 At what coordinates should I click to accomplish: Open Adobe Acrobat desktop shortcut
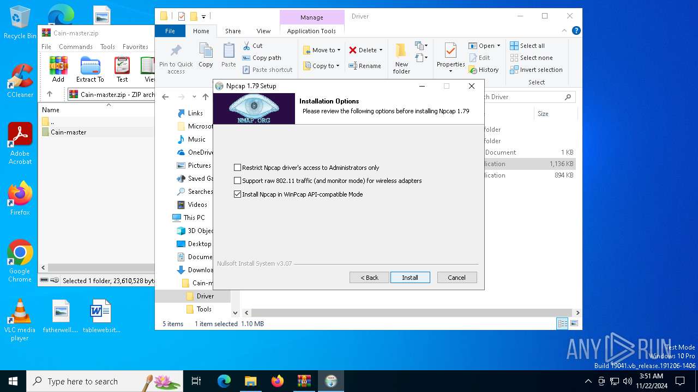[20, 144]
